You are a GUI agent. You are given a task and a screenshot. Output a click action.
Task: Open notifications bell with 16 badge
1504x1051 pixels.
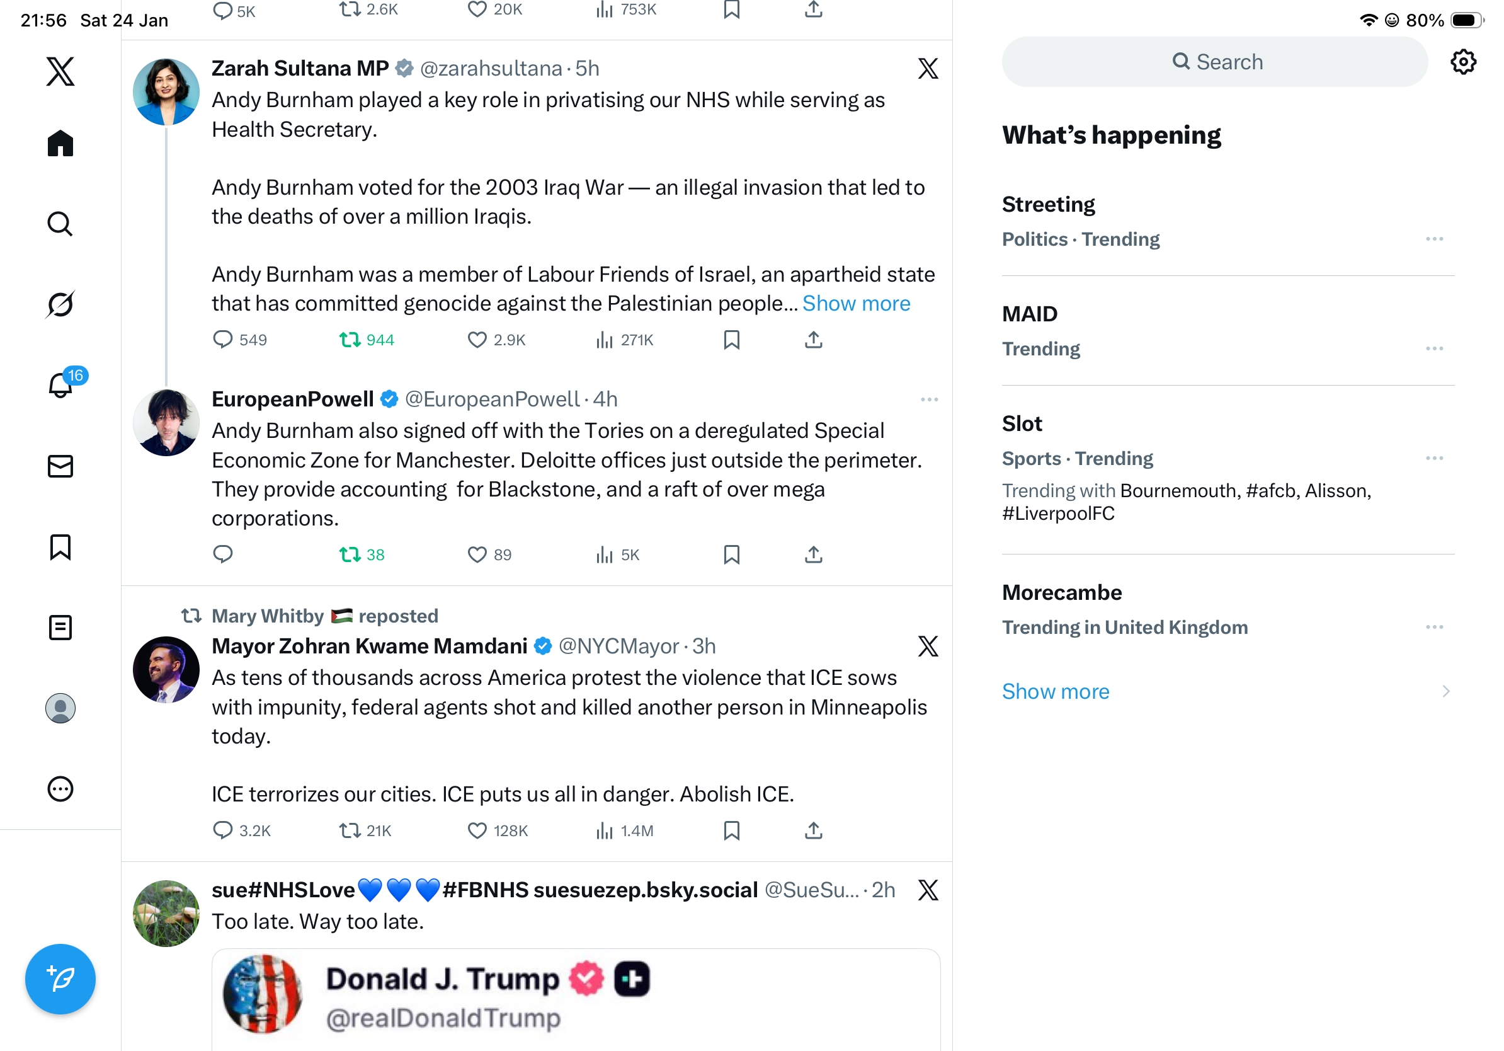pyautogui.click(x=62, y=384)
